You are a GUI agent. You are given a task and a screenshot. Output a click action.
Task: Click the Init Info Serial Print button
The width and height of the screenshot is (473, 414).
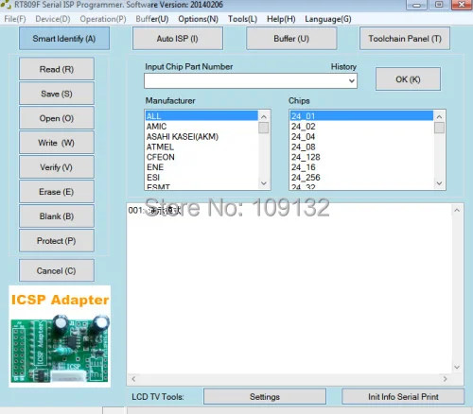(x=403, y=396)
